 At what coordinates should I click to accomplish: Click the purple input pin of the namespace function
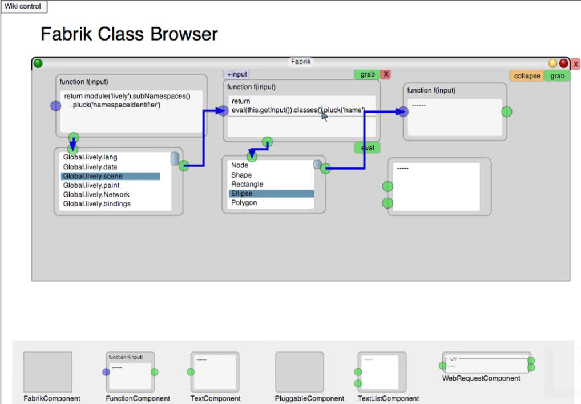55,106
